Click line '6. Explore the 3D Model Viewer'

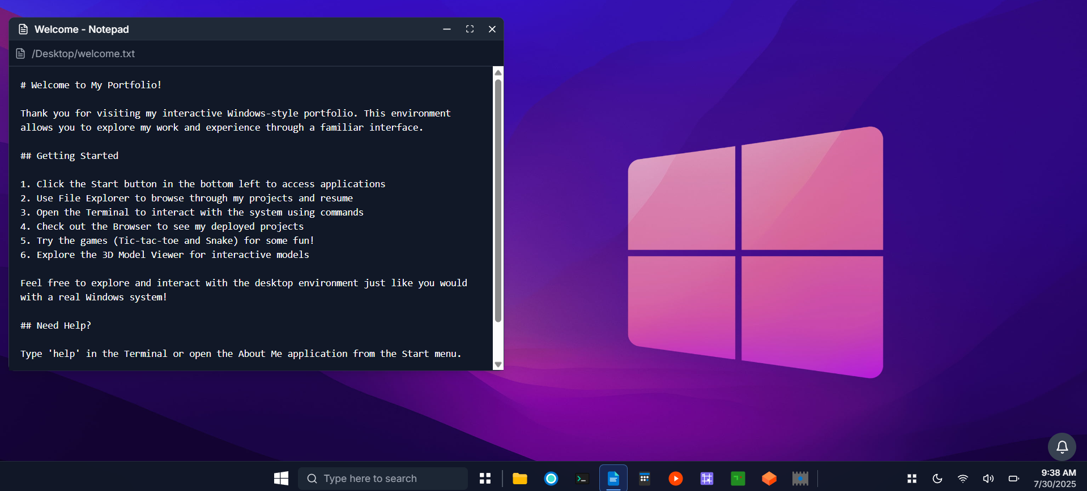pyautogui.click(x=165, y=255)
